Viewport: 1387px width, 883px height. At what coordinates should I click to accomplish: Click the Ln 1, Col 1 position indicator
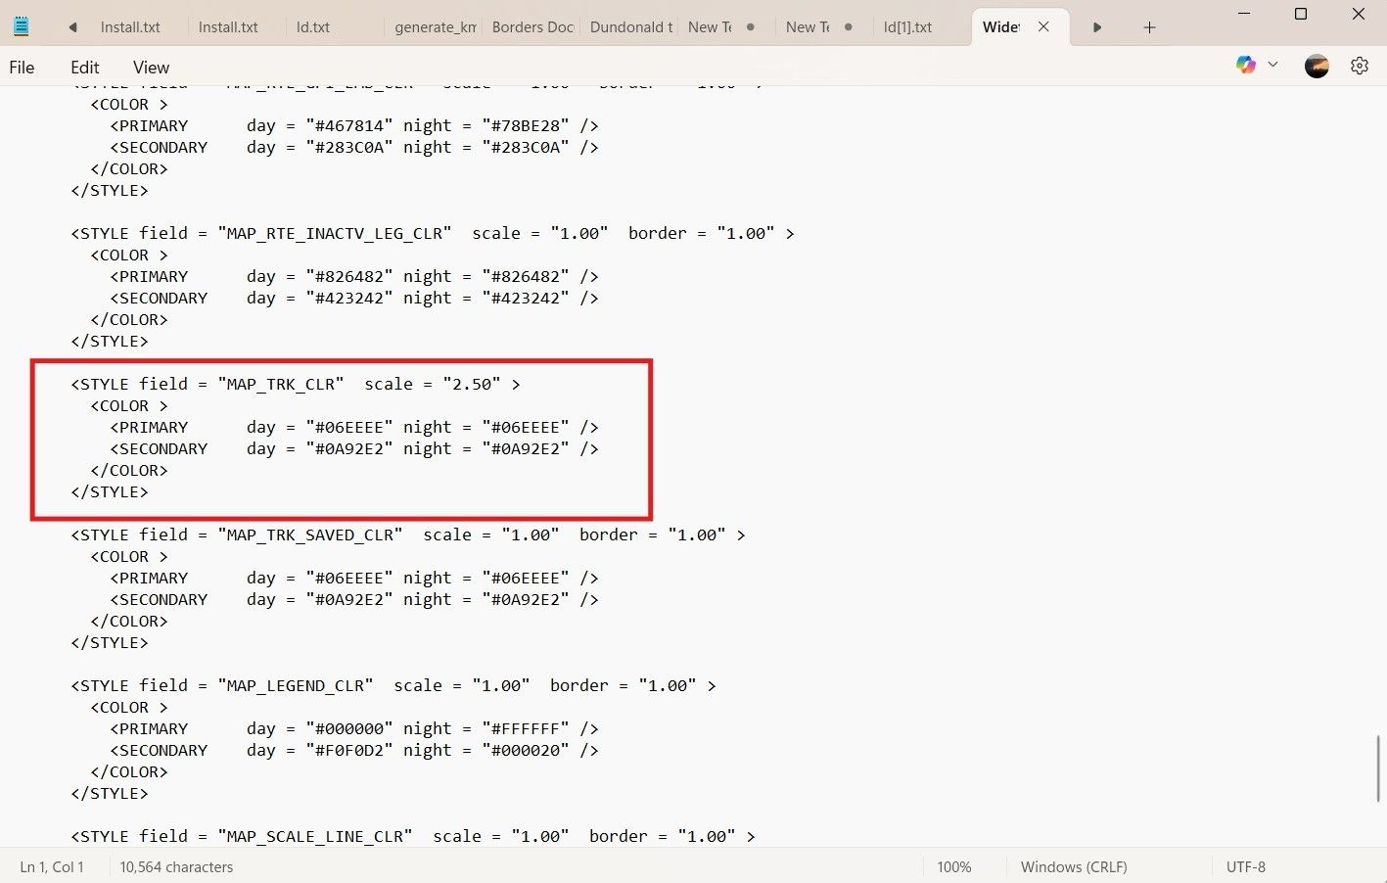point(52,867)
